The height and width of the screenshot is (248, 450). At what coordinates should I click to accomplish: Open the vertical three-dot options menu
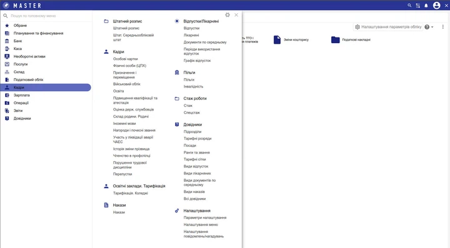(443, 27)
